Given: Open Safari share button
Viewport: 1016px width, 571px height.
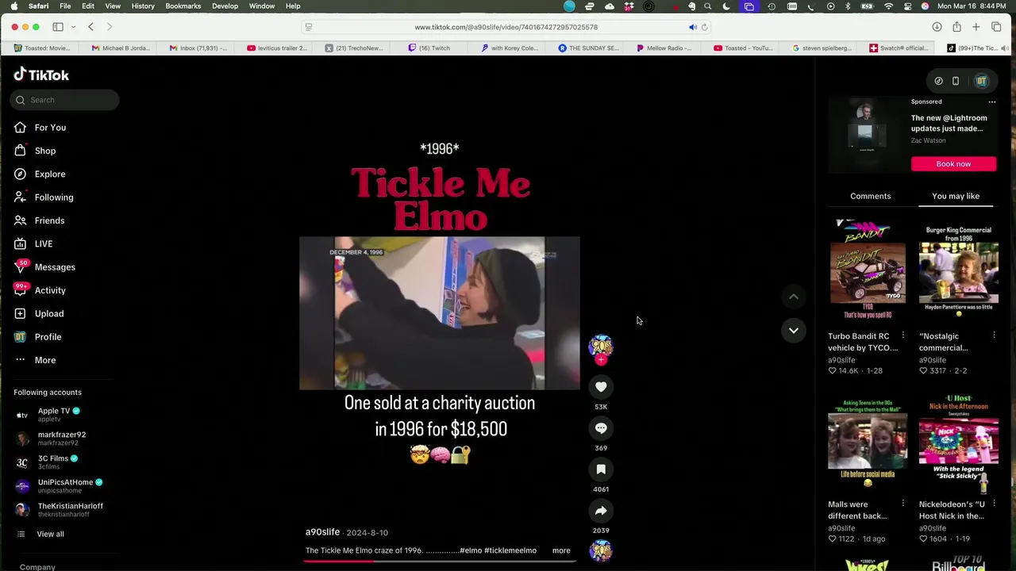Looking at the screenshot, I should point(956,27).
